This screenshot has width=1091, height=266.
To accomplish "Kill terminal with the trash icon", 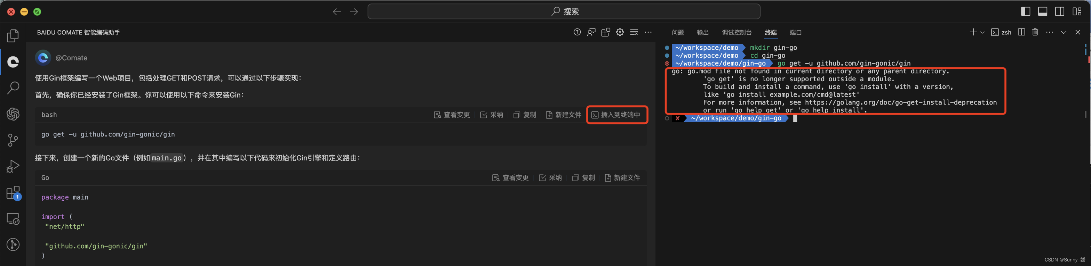I will click(x=1035, y=32).
